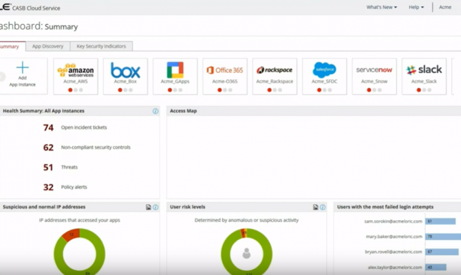Viewport: 461px width, 275px height.
Task: Click red status dot under Acme_AWS
Action: [70, 90]
